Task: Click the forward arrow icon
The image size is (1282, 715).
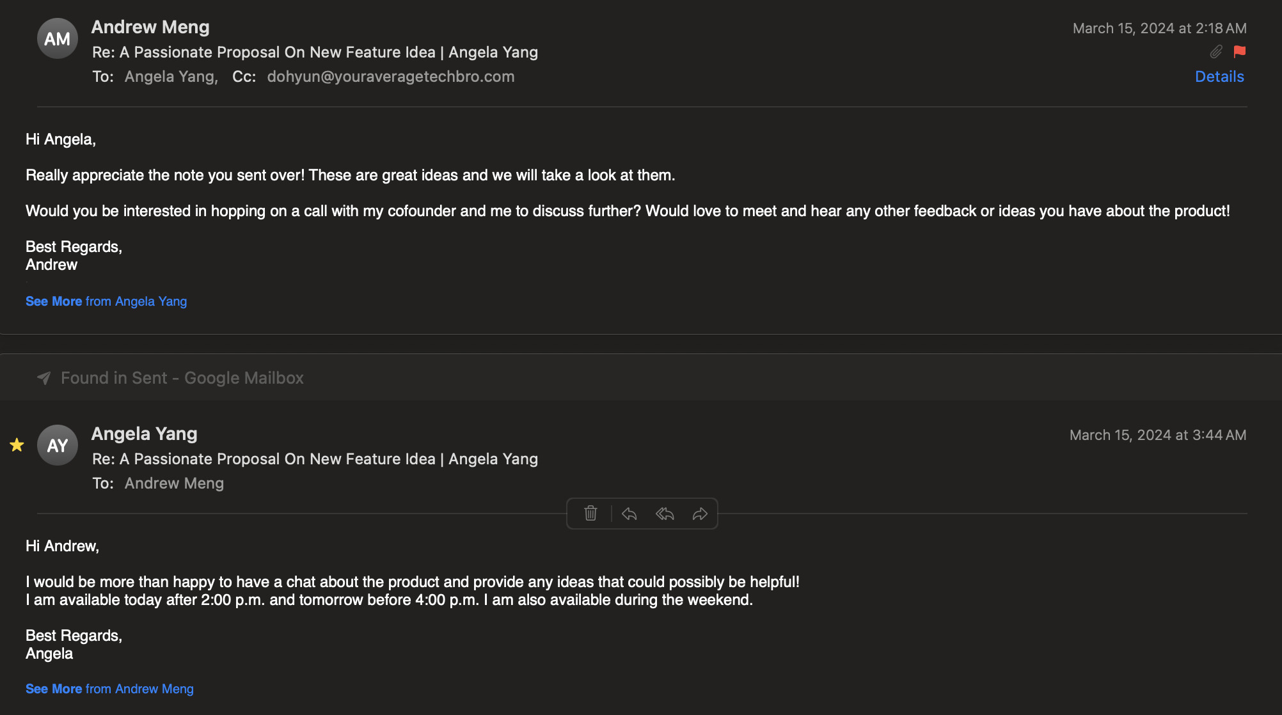Action: pos(700,514)
